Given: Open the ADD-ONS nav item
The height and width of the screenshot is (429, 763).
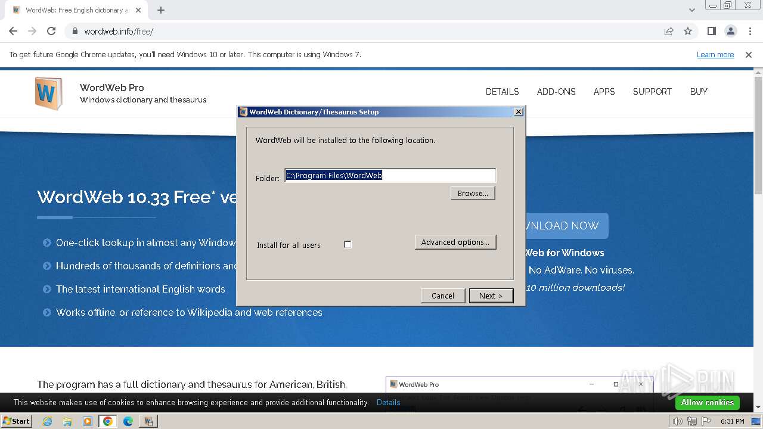Looking at the screenshot, I should pos(556,92).
